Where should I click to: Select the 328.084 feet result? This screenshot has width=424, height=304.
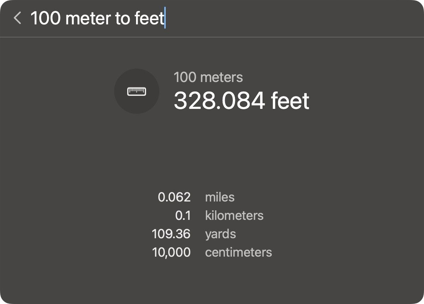(241, 101)
